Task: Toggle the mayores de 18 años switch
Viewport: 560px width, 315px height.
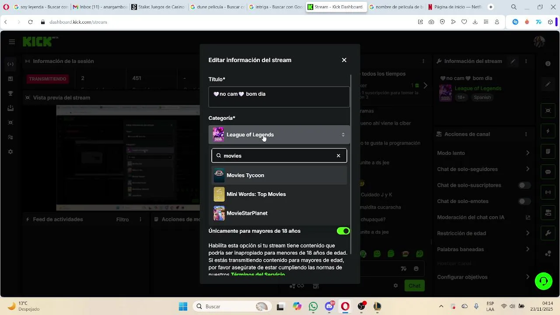Action: tap(343, 231)
